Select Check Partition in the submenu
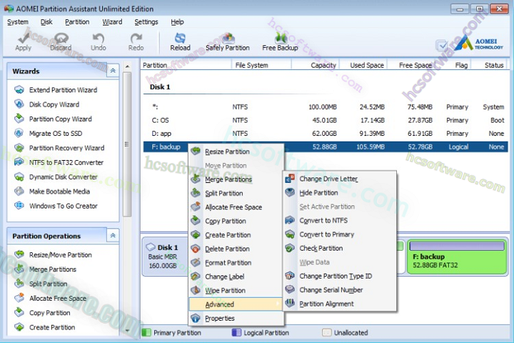Viewport: 514px width, 343px height. (x=340, y=248)
